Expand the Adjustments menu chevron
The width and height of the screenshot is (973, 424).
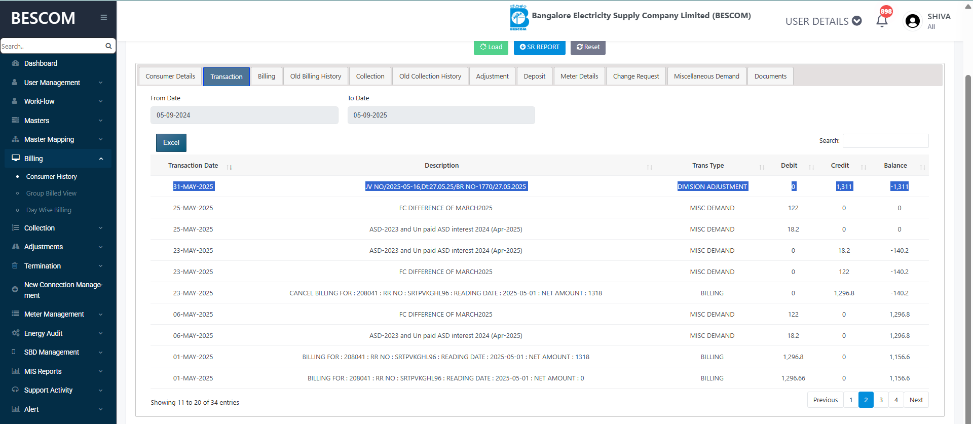tap(101, 247)
